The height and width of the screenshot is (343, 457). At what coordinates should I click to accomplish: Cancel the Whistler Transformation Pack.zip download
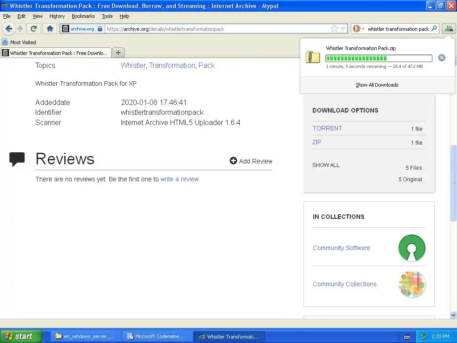point(441,58)
